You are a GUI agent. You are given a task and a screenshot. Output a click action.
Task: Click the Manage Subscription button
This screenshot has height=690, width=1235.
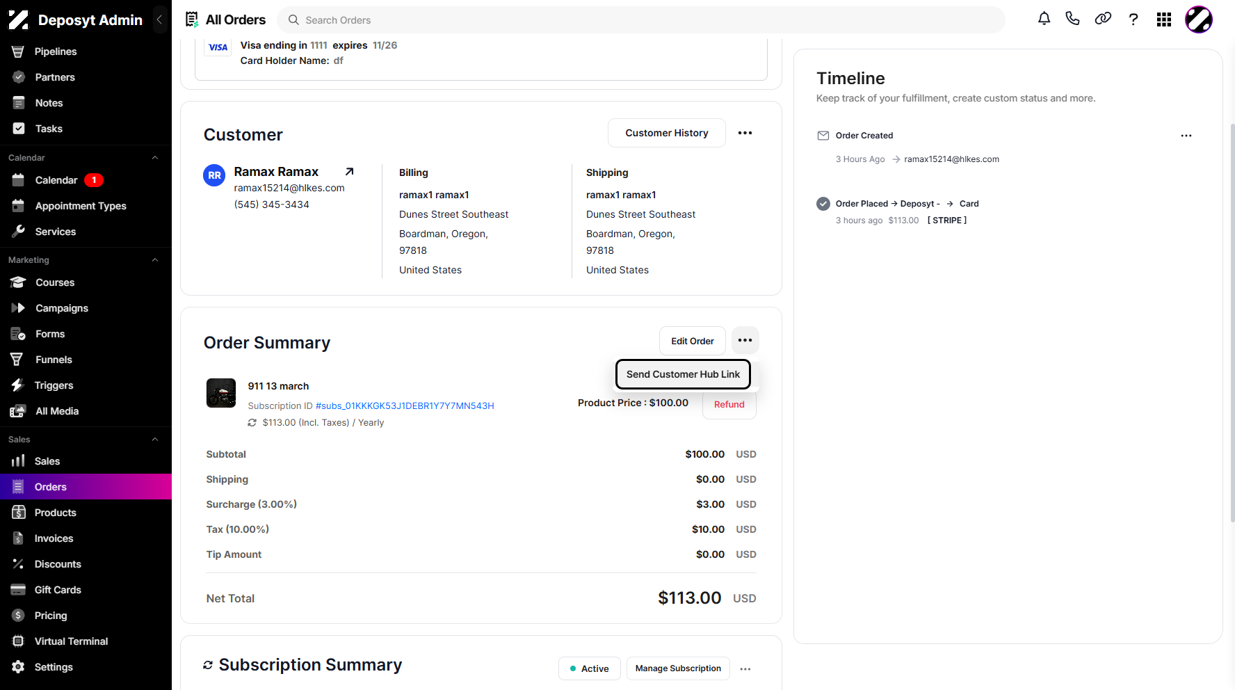pyautogui.click(x=678, y=668)
